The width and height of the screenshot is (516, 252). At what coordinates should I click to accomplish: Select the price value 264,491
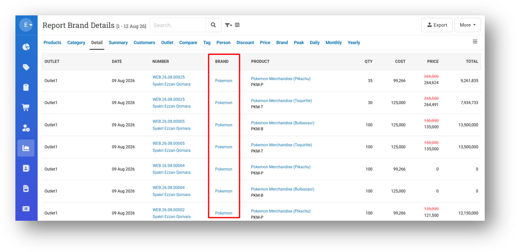(x=431, y=105)
